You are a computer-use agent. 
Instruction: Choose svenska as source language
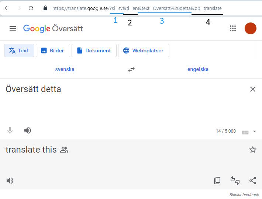tap(65, 69)
